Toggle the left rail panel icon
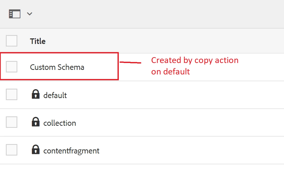The image size is (284, 171). click(15, 14)
